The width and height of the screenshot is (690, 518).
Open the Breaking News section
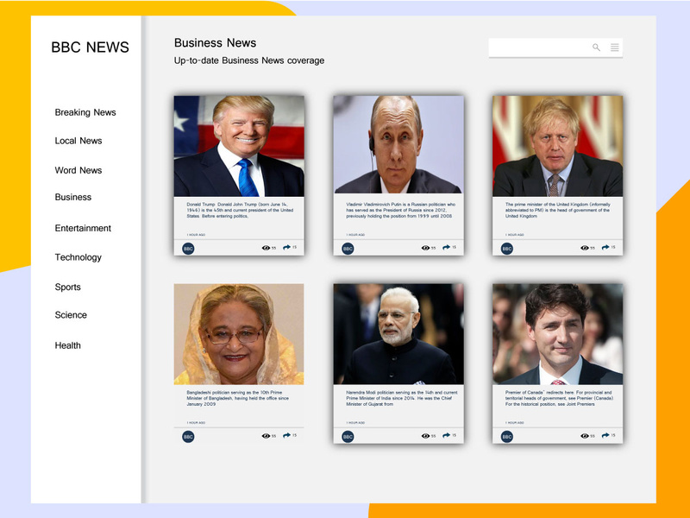[85, 112]
